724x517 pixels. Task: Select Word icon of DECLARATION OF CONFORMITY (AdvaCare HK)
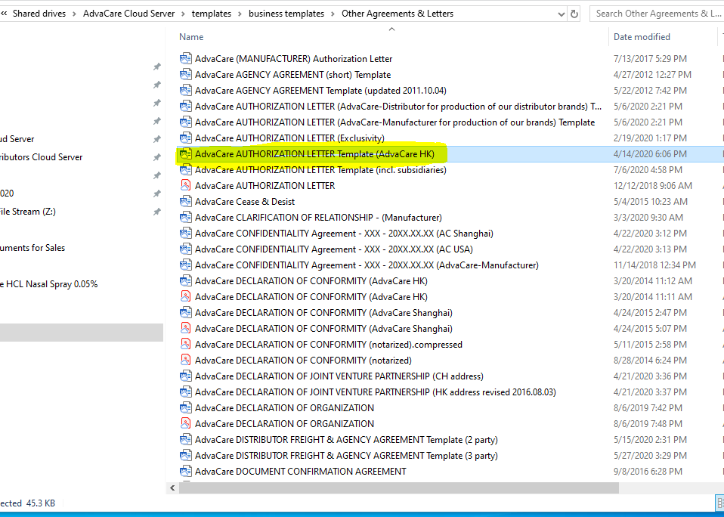tap(185, 280)
